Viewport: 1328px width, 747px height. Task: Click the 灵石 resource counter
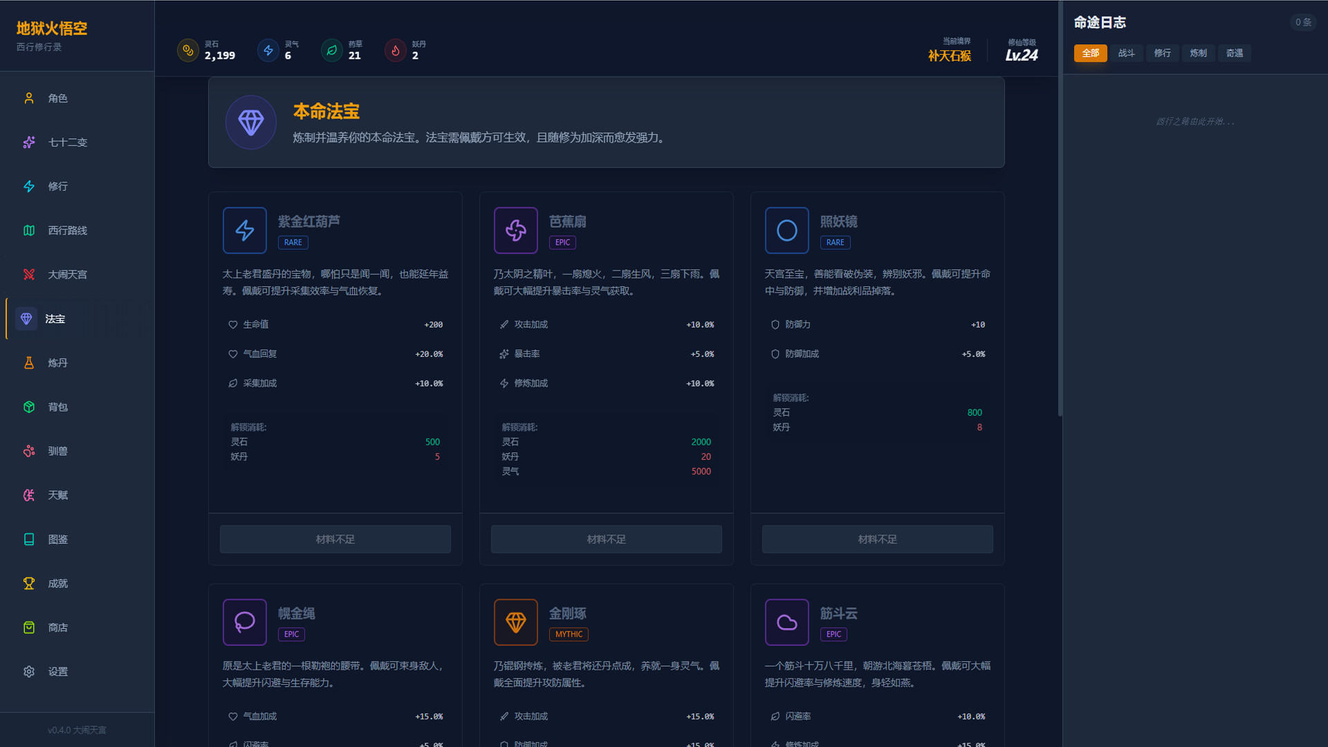[207, 50]
